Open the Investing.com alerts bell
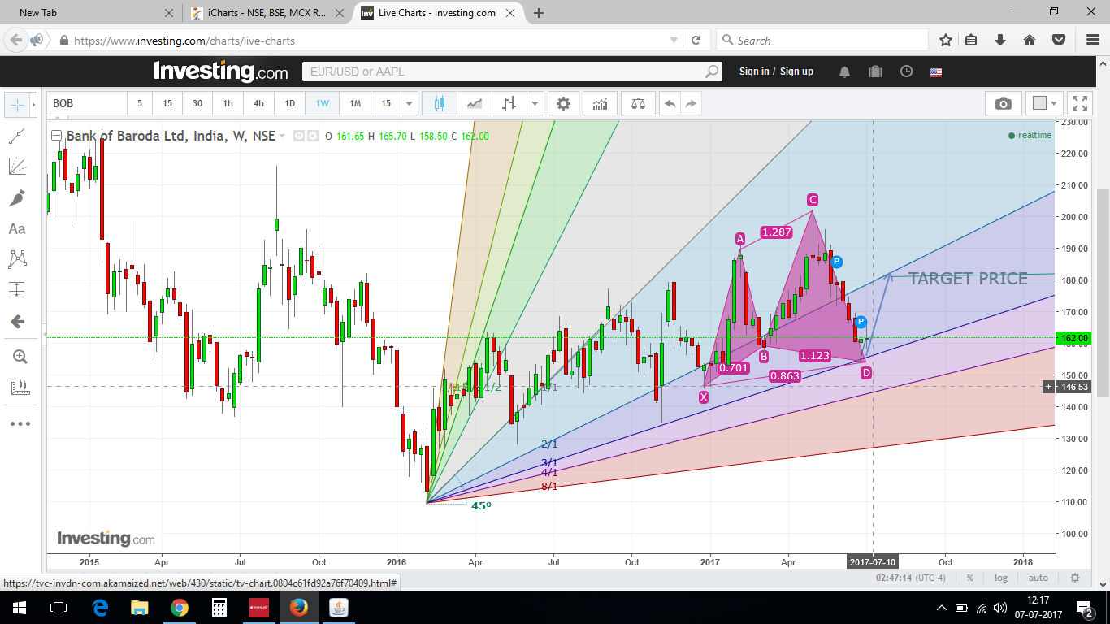Screen dimensions: 1110x624 tap(844, 71)
